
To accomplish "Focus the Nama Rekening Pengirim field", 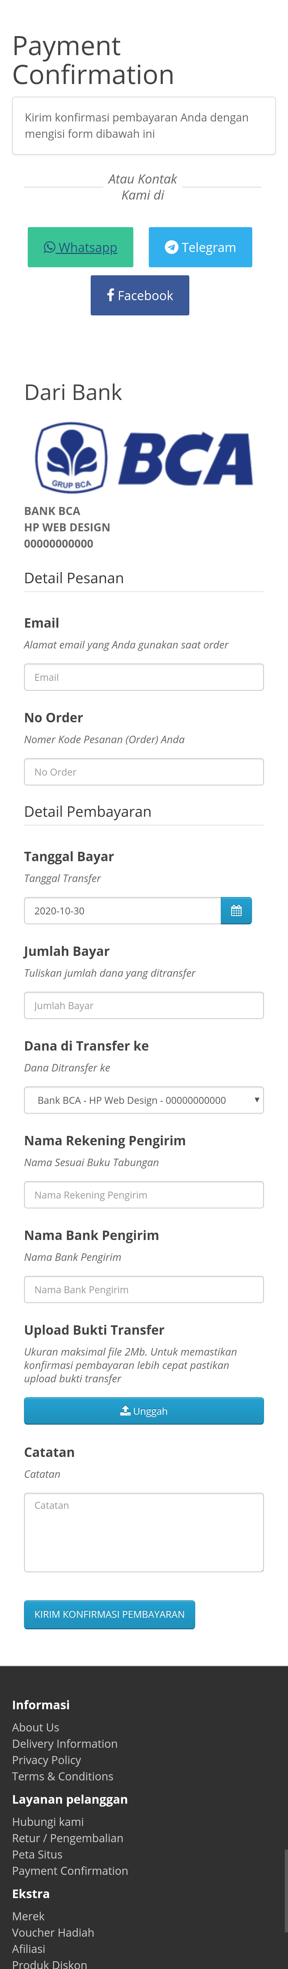I will [x=144, y=1195].
